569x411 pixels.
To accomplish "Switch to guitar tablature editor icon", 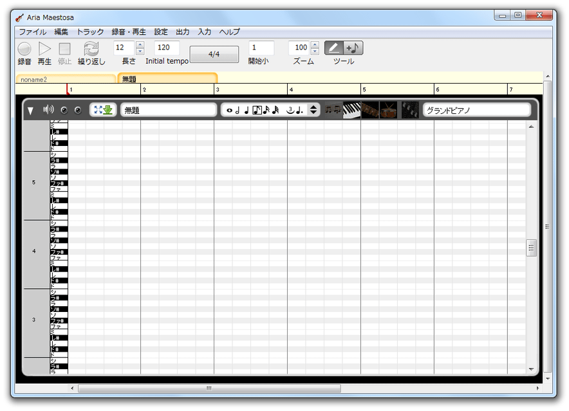I will (x=370, y=110).
